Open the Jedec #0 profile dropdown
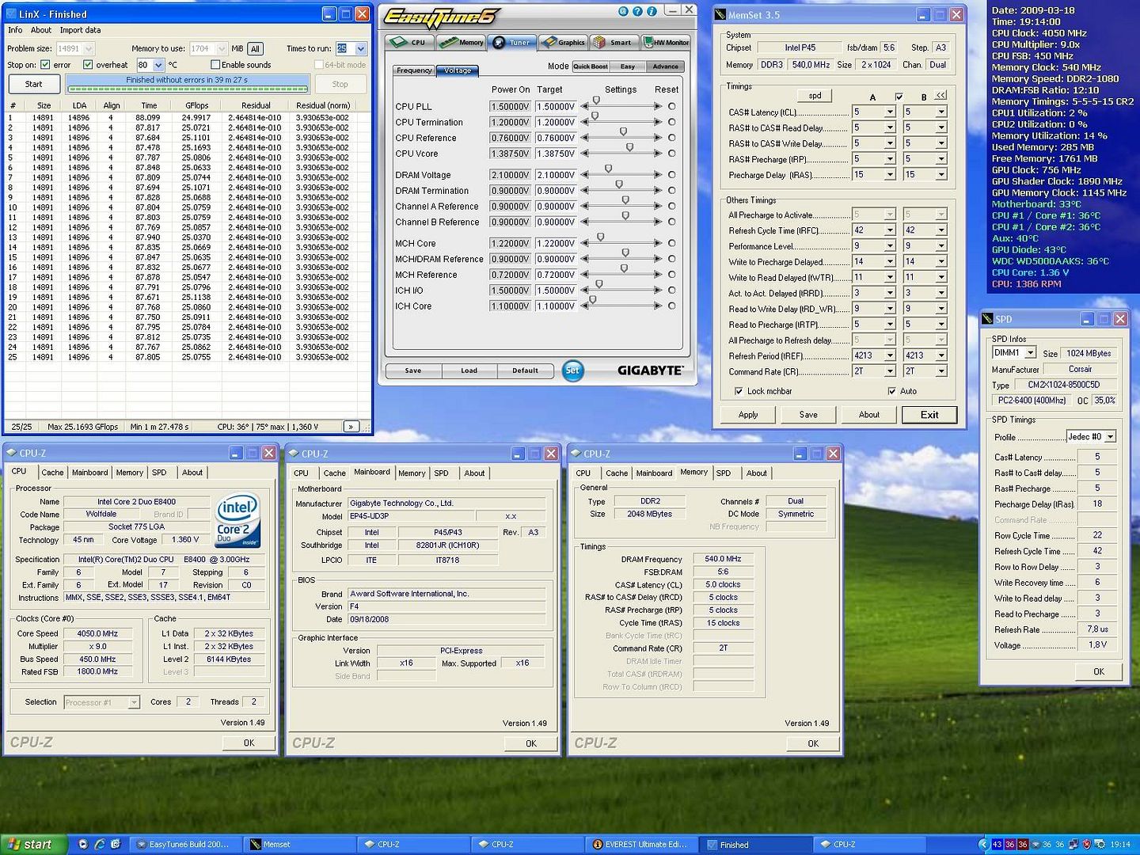The image size is (1140, 855). pyautogui.click(x=1110, y=437)
